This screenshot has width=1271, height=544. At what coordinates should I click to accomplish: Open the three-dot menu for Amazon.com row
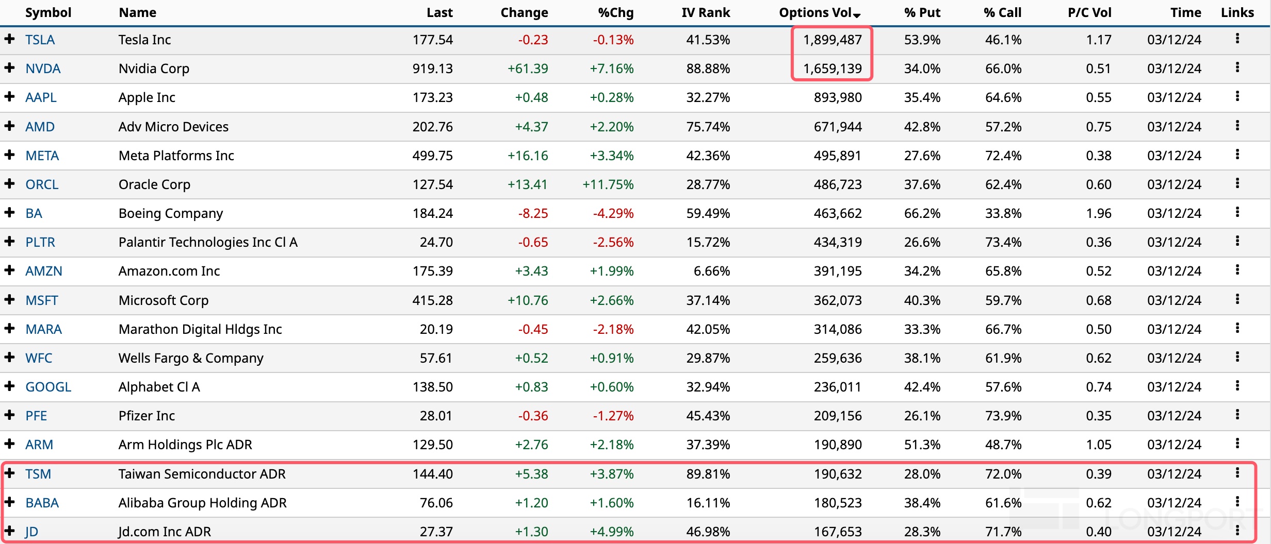1237,270
